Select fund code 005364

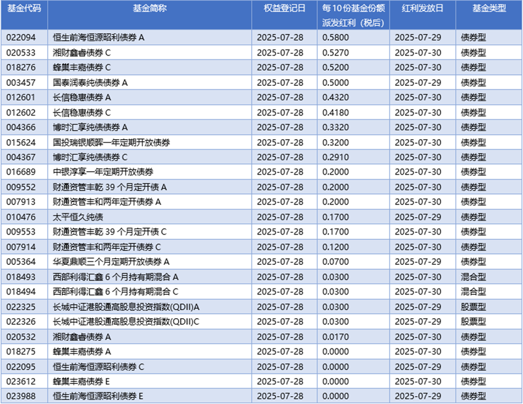tap(21, 262)
